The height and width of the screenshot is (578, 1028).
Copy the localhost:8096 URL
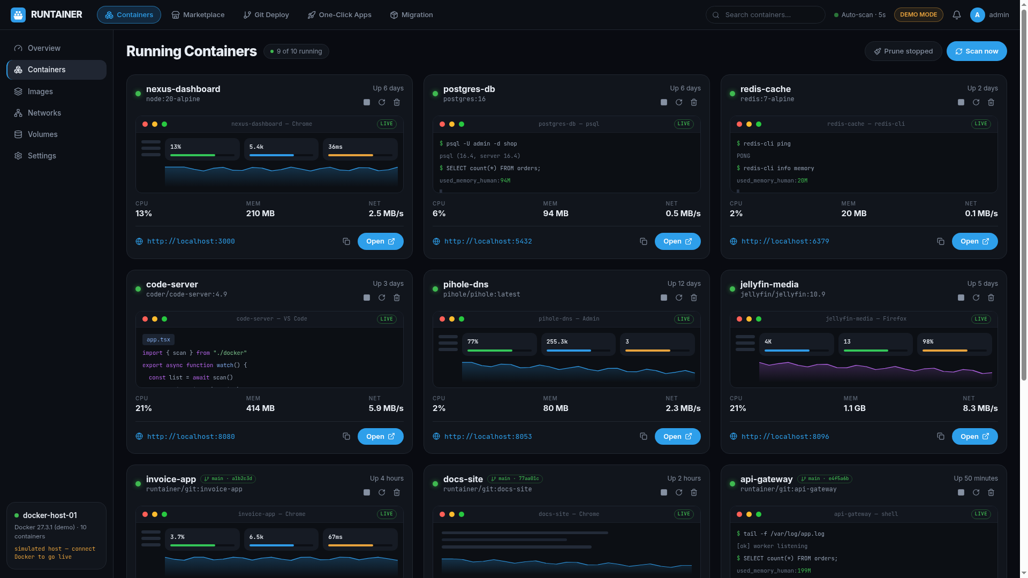pos(941,437)
